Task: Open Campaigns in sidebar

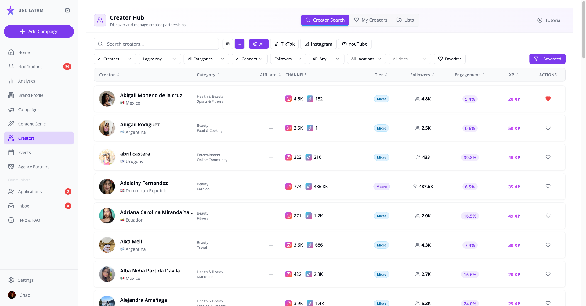Action: point(39,110)
